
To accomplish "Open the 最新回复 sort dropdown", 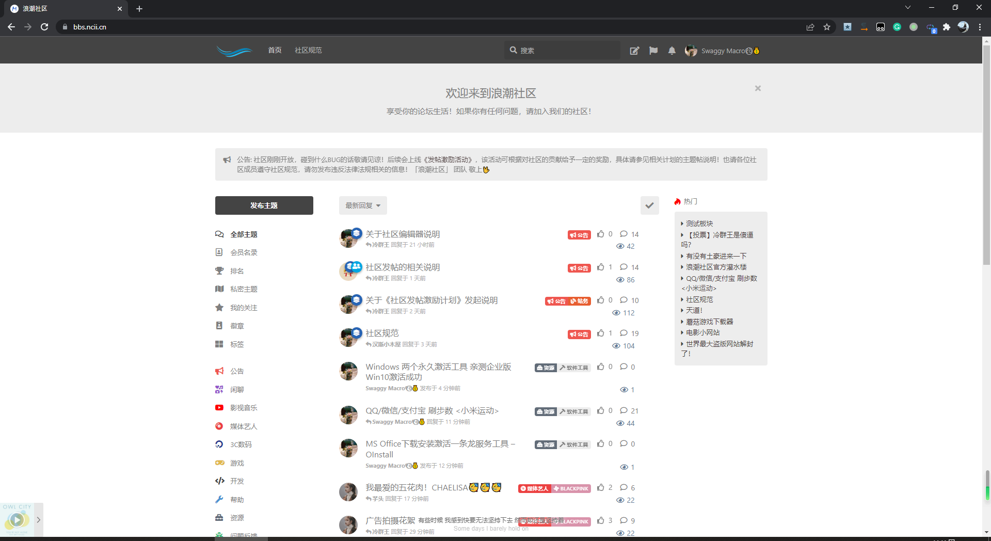I will point(362,205).
